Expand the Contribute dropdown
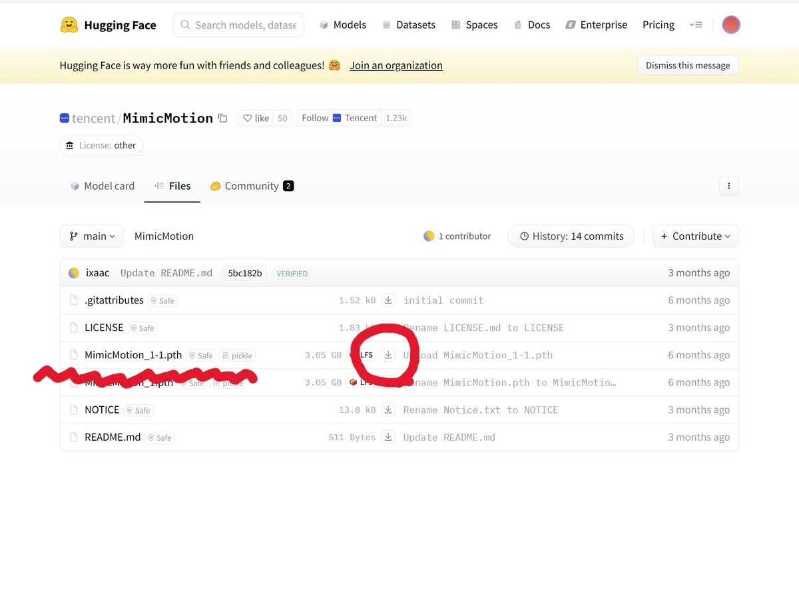The image size is (799, 616). (x=696, y=236)
